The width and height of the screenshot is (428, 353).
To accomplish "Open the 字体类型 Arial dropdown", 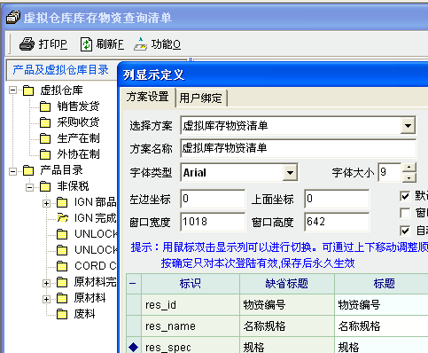I will pos(290,172).
